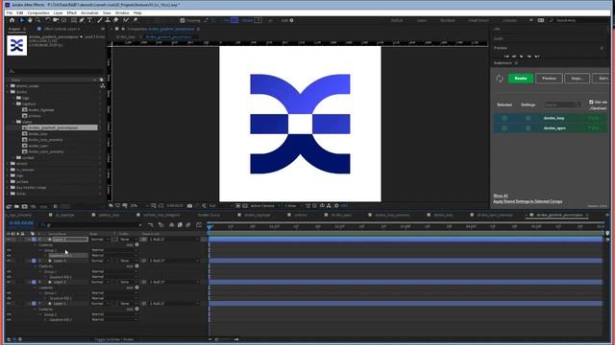This screenshot has width=615, height=345.
Task: Hide Group 1 under the topmost layer
Action: click(9, 250)
